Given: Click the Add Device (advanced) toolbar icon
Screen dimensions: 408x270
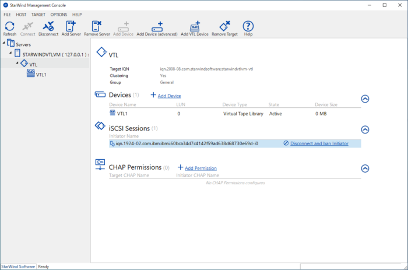Looking at the screenshot, I should click(x=157, y=27).
